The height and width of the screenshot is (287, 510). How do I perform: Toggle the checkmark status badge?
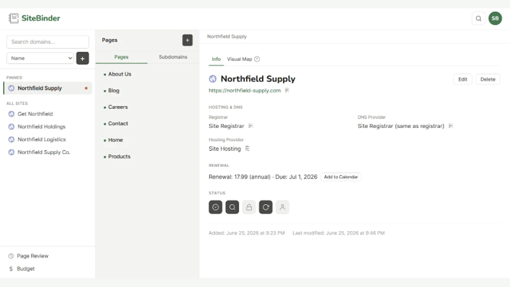point(215,207)
